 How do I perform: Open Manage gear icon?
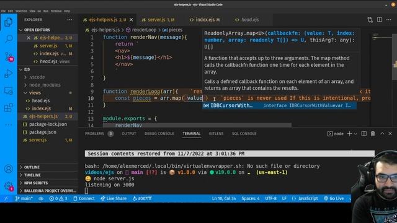coord(9,186)
